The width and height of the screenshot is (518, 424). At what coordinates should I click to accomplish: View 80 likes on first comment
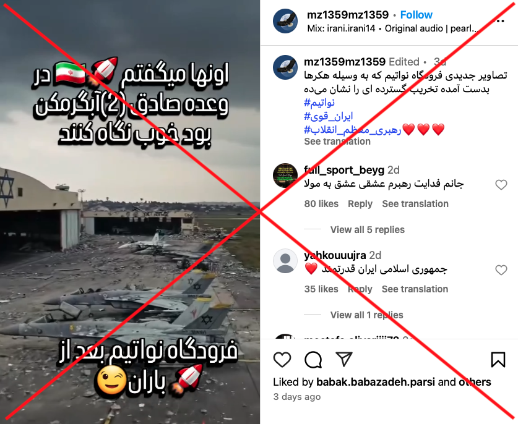pos(321,204)
